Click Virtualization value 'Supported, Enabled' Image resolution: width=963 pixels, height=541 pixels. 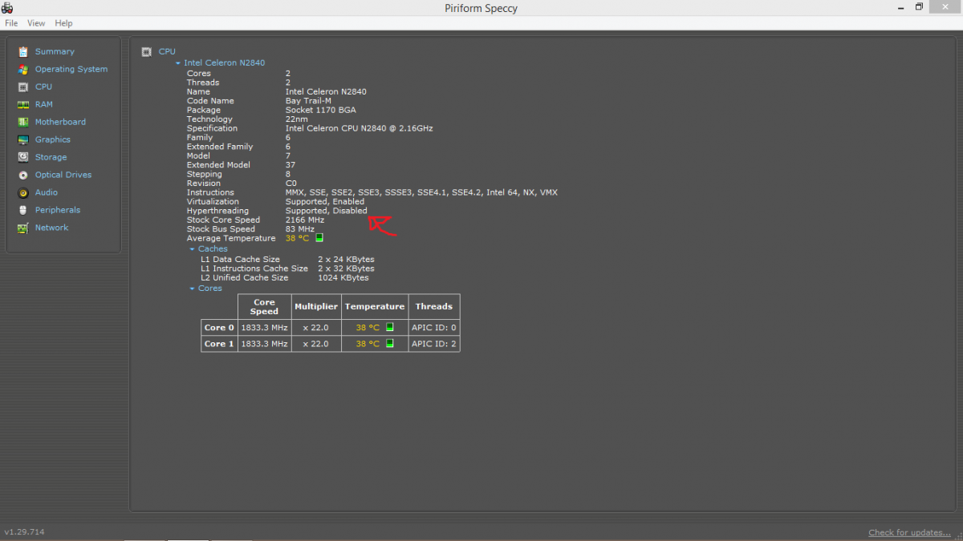pyautogui.click(x=325, y=202)
